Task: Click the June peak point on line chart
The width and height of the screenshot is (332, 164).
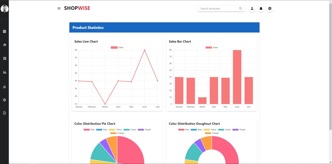Action: [x=145, y=50]
